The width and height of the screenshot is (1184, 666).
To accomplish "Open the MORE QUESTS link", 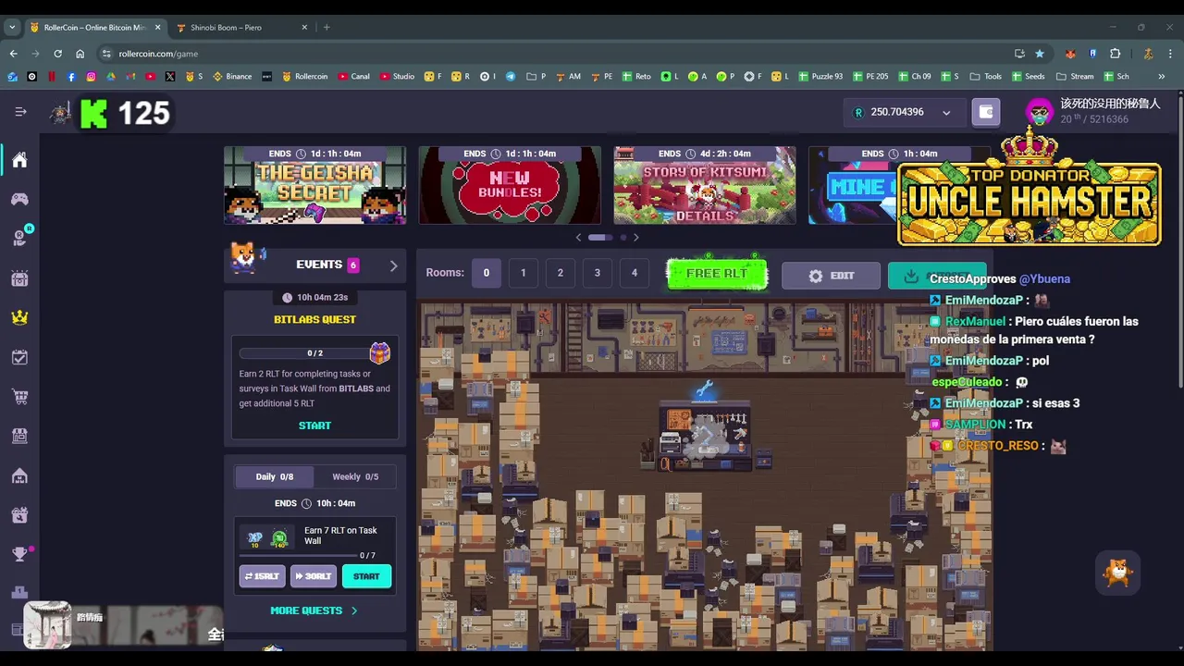I will pos(314,610).
